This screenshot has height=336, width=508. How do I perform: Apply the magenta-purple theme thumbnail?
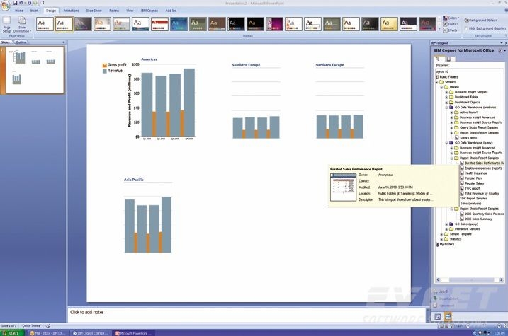[274, 24]
